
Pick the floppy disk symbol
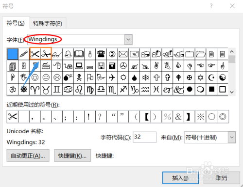(101, 66)
